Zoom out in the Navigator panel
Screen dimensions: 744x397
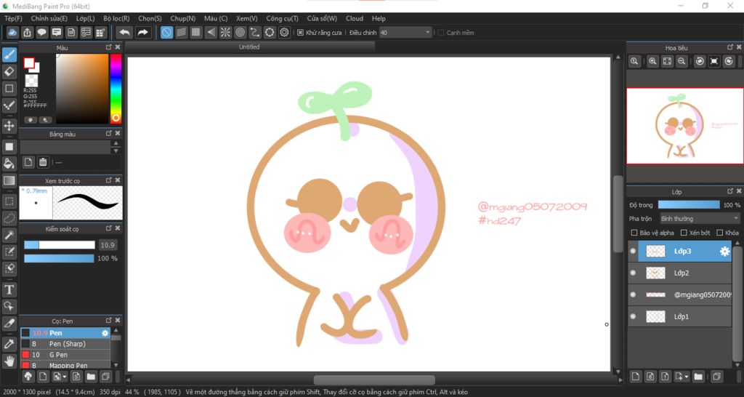(682, 61)
